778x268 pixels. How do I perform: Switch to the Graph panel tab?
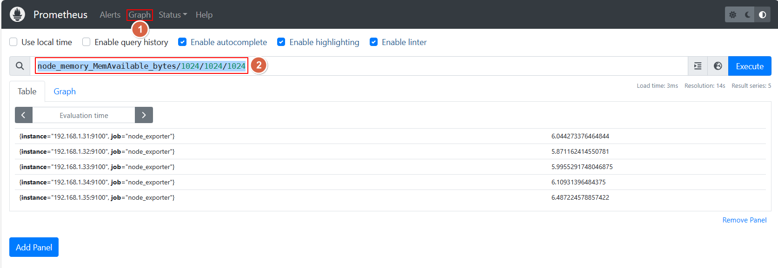65,92
